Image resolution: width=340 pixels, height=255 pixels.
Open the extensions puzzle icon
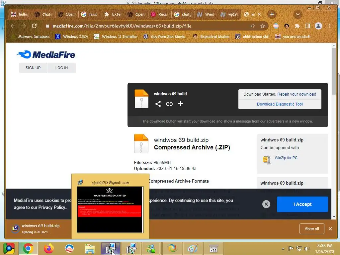pyautogui.click(x=297, y=26)
